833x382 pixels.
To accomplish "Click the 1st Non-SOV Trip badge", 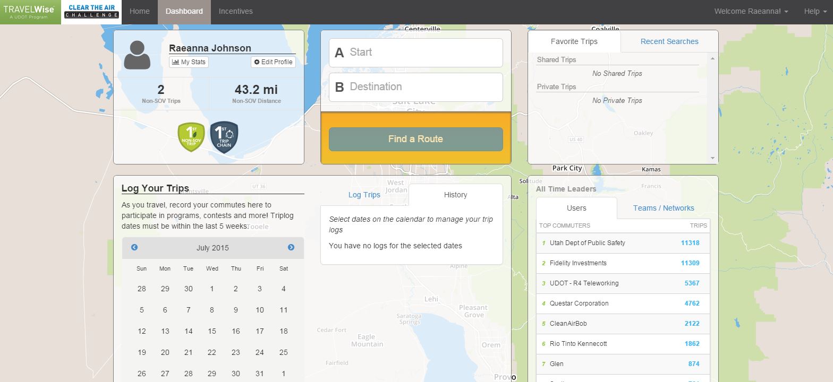I will (x=191, y=137).
